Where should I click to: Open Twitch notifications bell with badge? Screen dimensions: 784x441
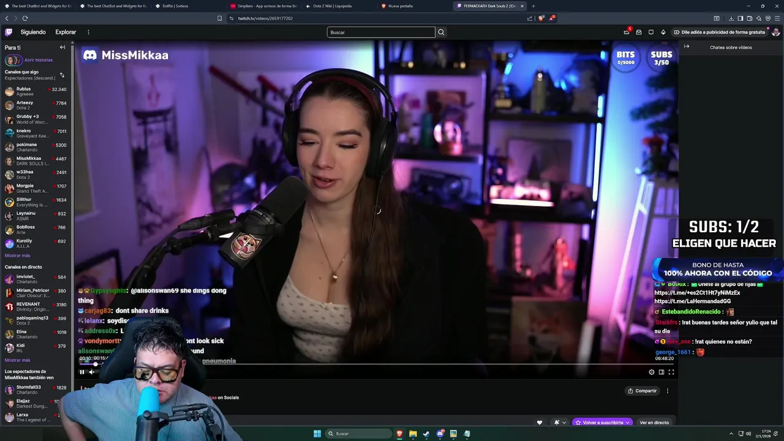(627, 32)
